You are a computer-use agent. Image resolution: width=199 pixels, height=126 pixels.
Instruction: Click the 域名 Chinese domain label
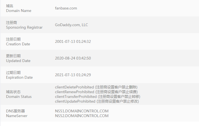pos(10,6)
